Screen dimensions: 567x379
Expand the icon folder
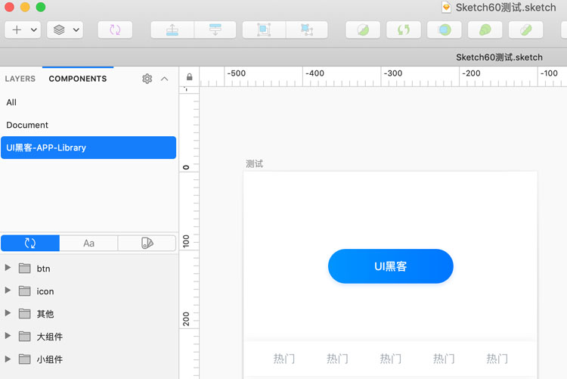8,290
